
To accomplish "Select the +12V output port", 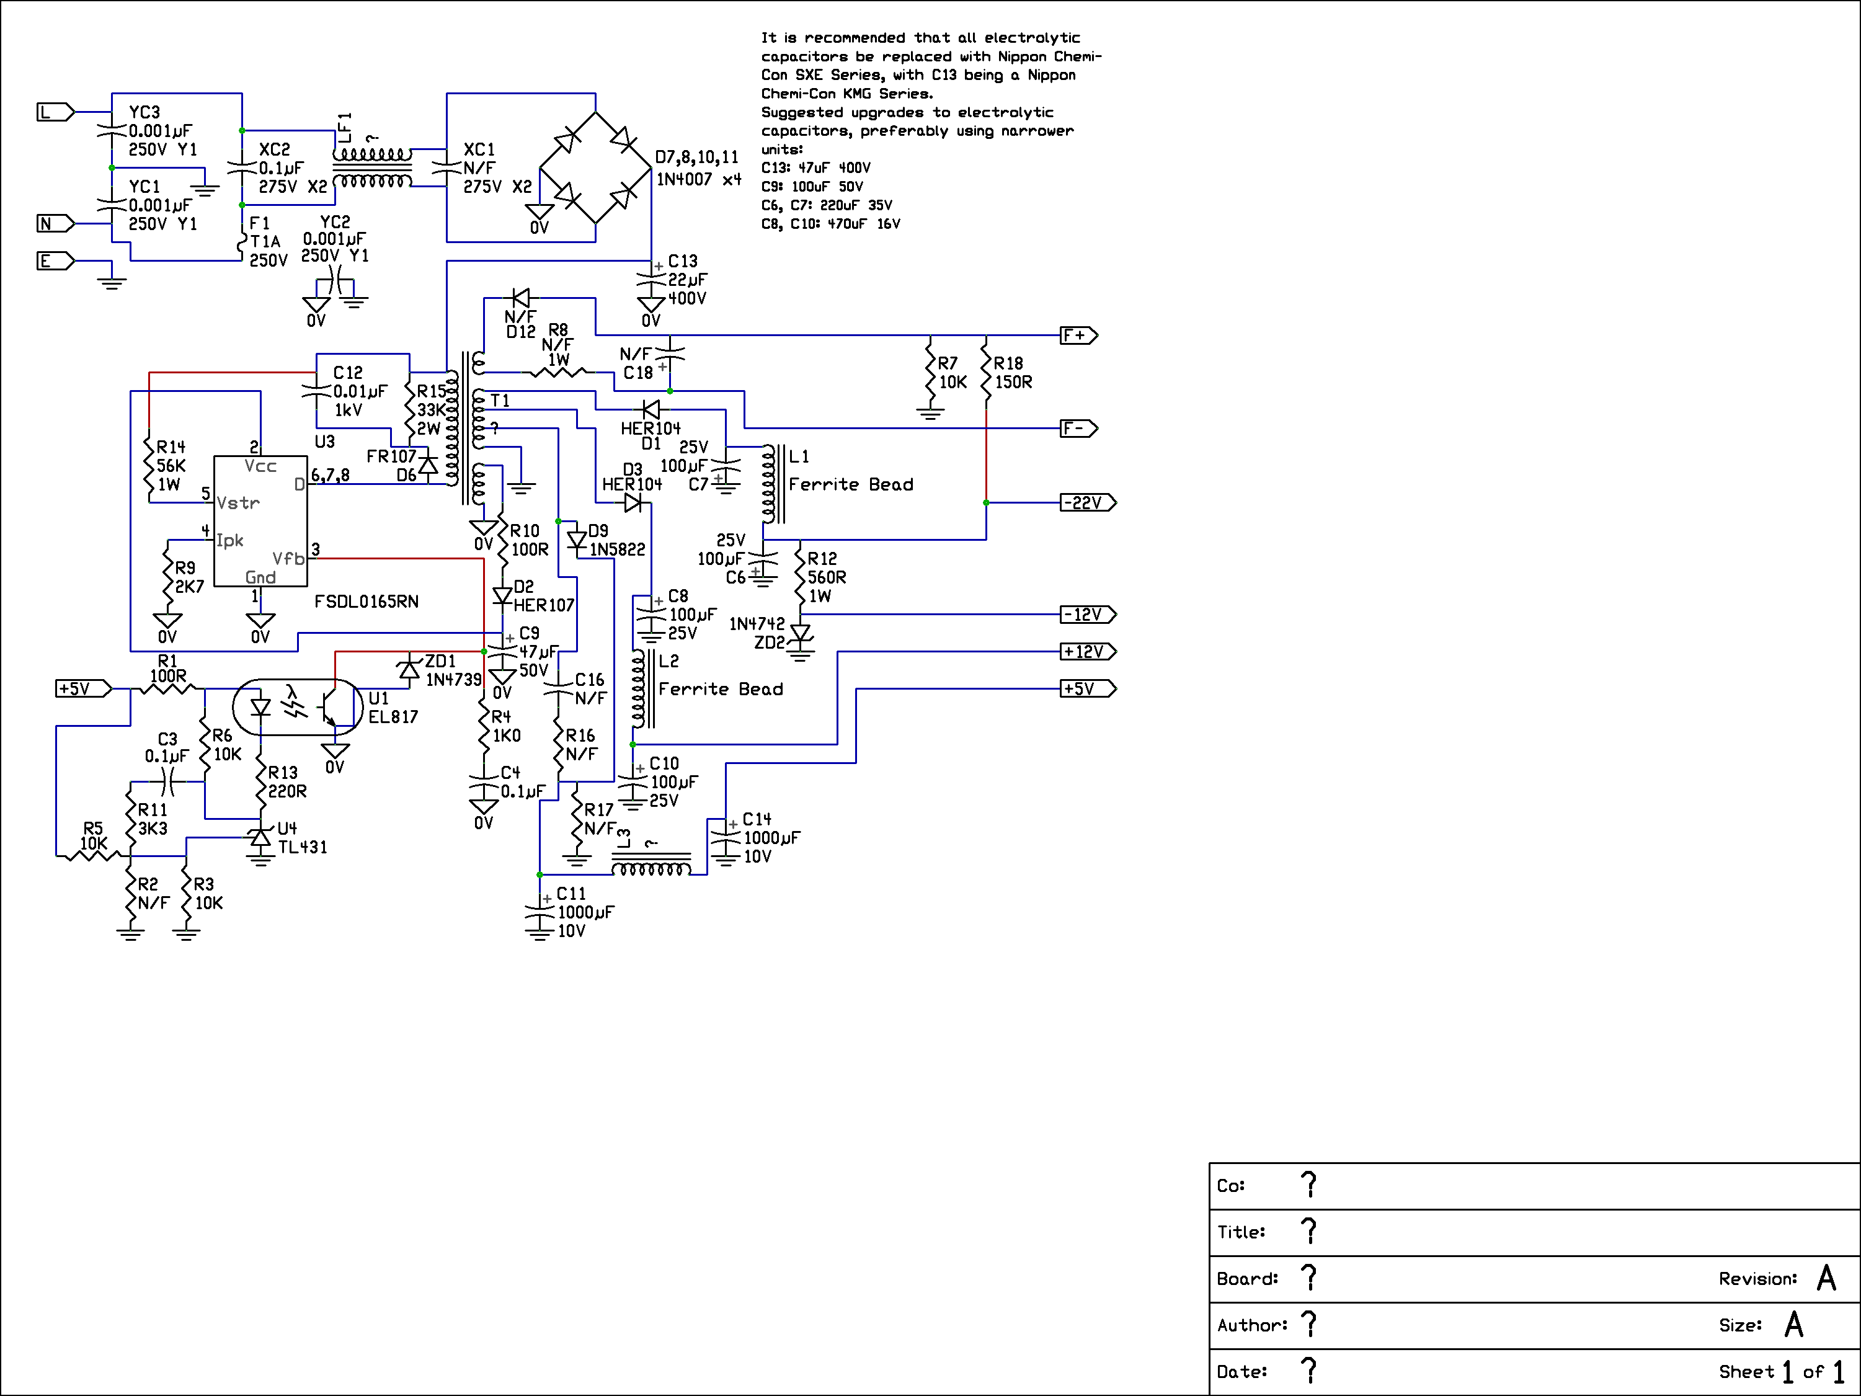I will click(x=1089, y=651).
